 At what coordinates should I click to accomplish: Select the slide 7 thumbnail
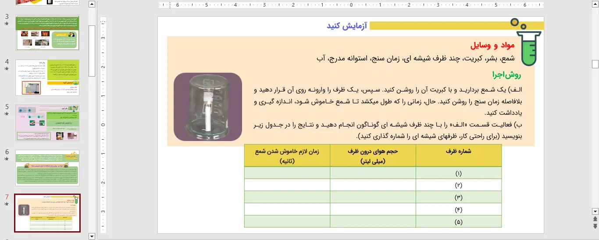pos(47,213)
